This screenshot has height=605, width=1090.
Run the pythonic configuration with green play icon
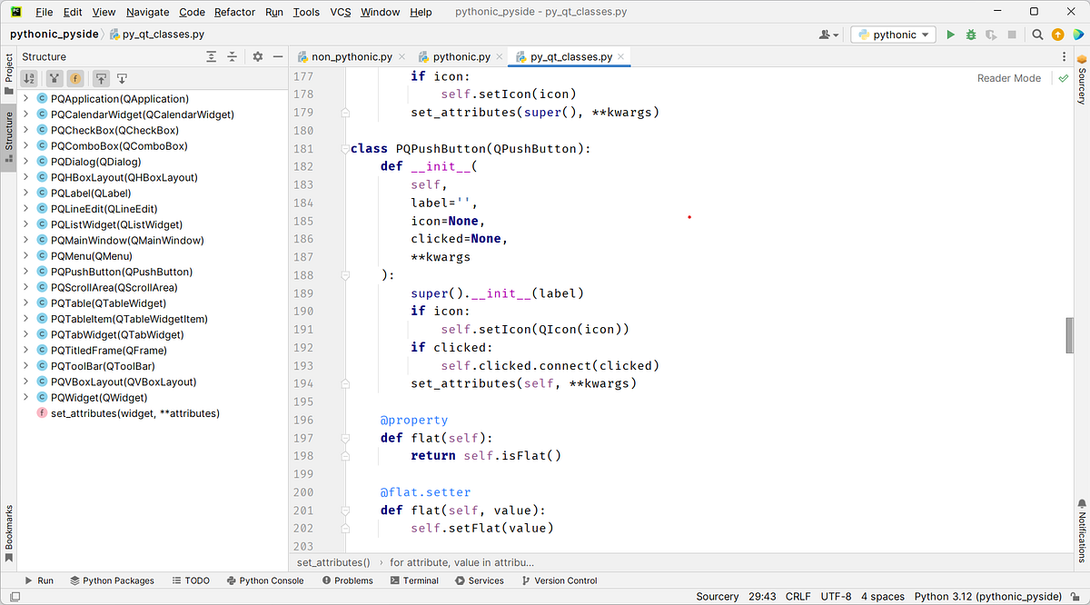tap(950, 34)
